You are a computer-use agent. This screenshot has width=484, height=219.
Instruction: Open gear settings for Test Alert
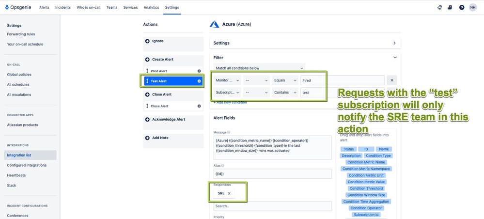click(x=199, y=81)
